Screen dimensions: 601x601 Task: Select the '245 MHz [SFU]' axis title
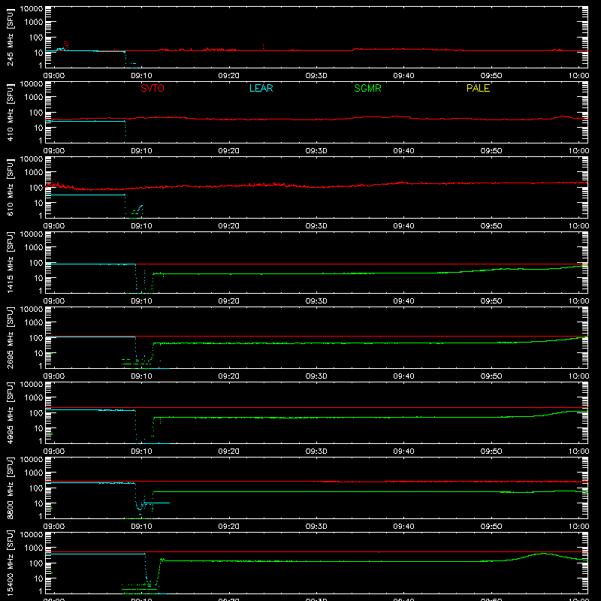(10, 37)
